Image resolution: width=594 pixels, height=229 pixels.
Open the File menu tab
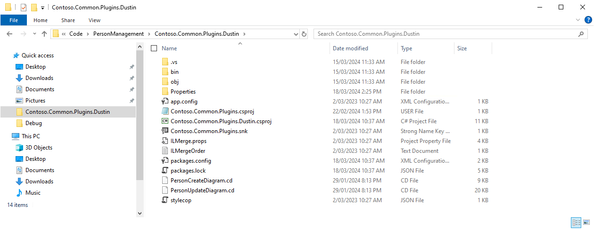pos(14,20)
